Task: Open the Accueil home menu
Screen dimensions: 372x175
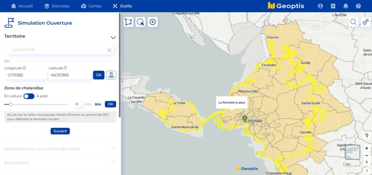Action: pyautogui.click(x=22, y=6)
